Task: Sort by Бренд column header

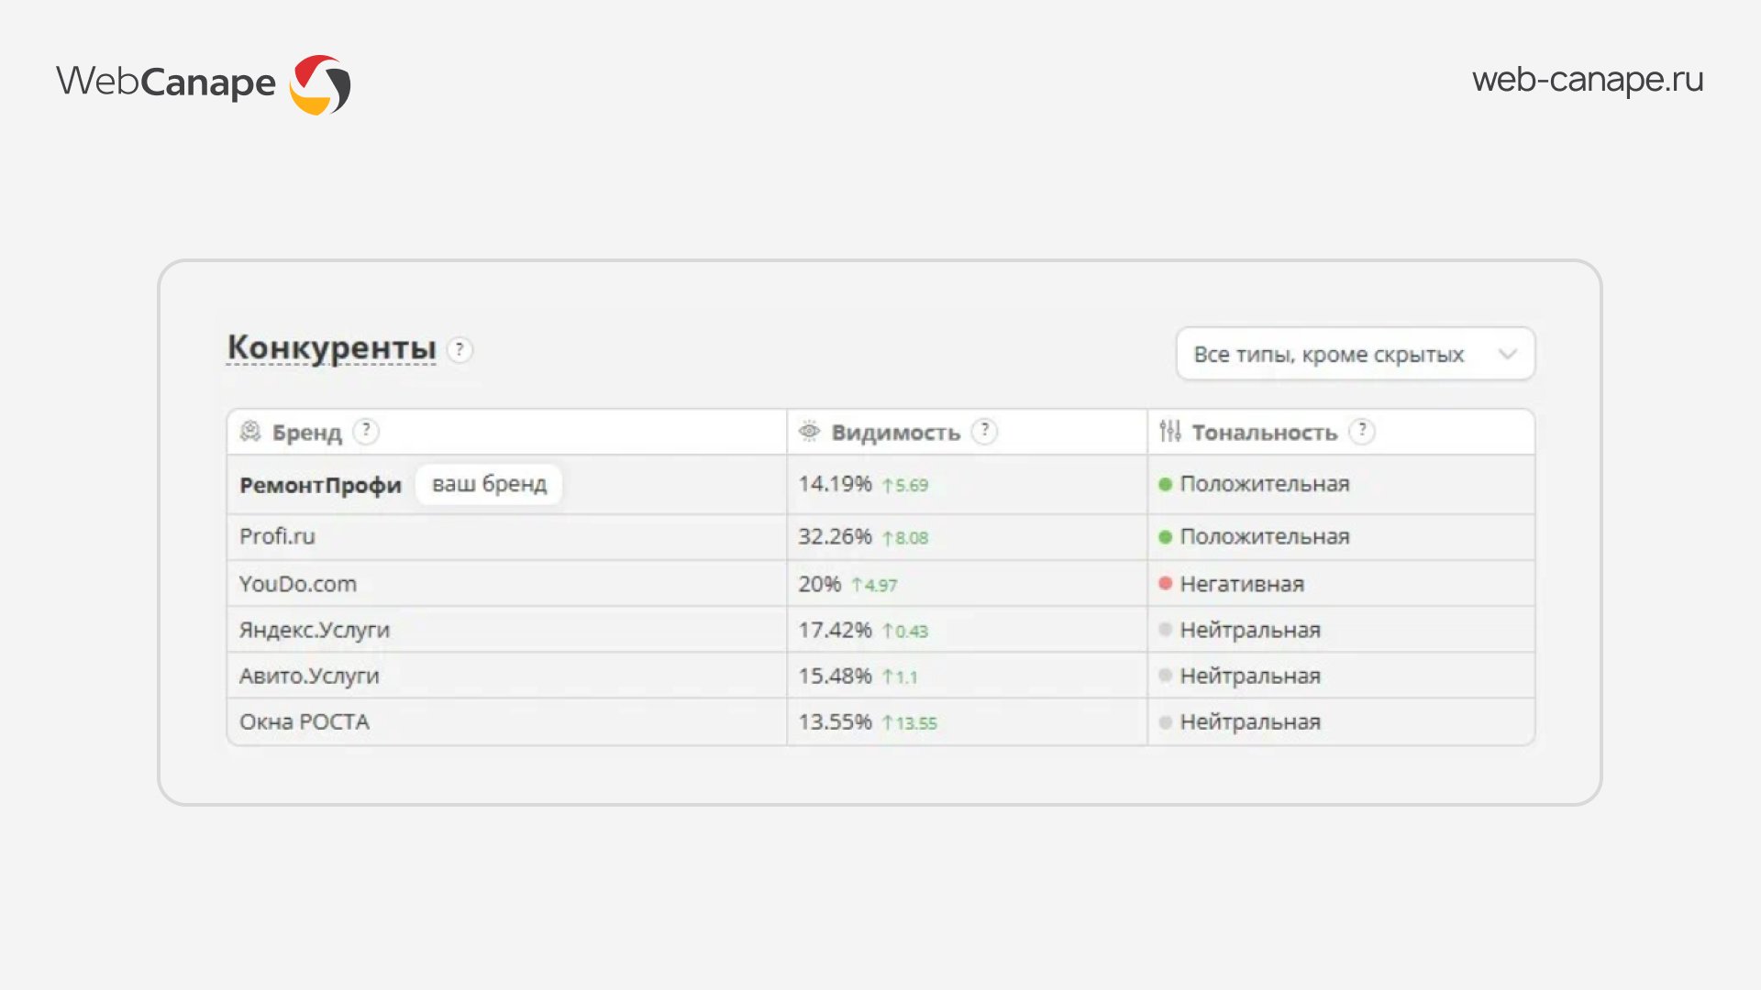Action: tap(306, 433)
